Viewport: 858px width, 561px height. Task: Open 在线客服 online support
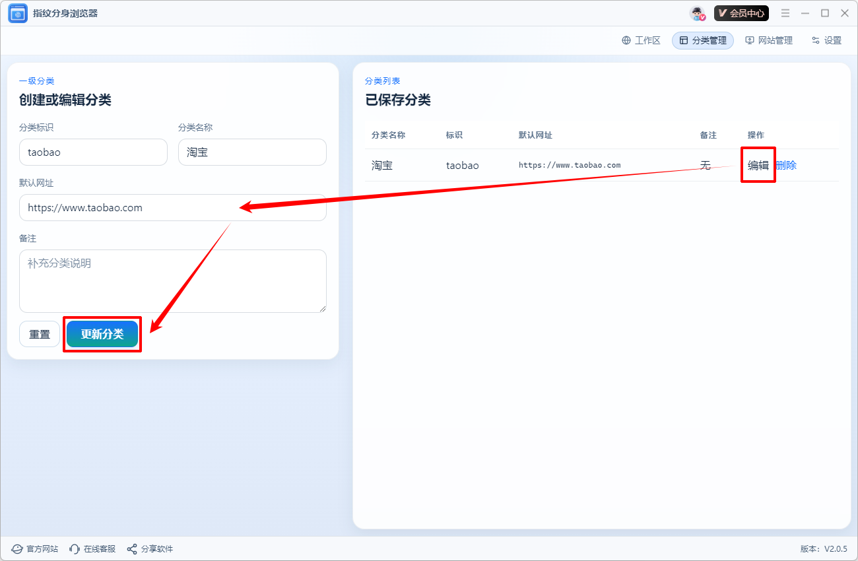(92, 549)
